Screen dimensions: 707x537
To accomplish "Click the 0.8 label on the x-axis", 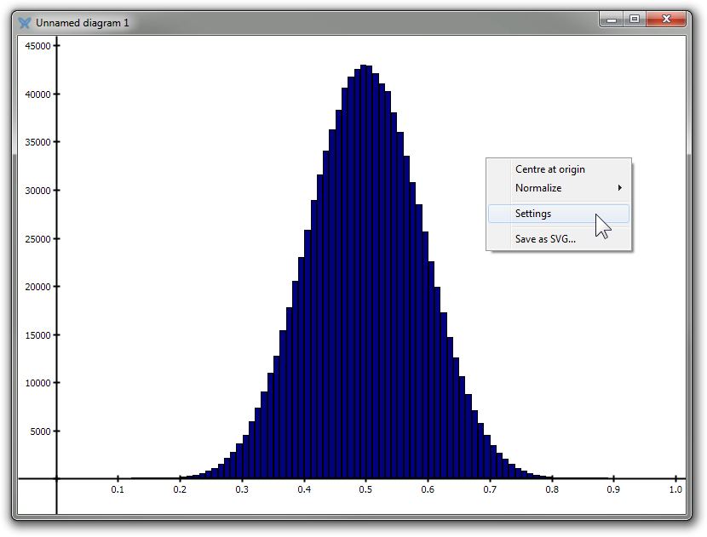I will (x=552, y=490).
